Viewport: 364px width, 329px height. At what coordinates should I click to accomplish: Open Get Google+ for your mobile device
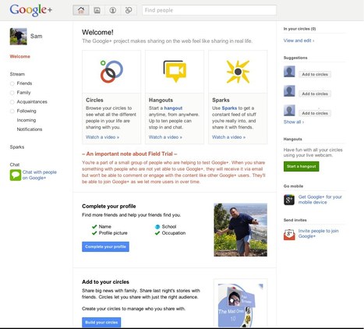click(x=320, y=200)
